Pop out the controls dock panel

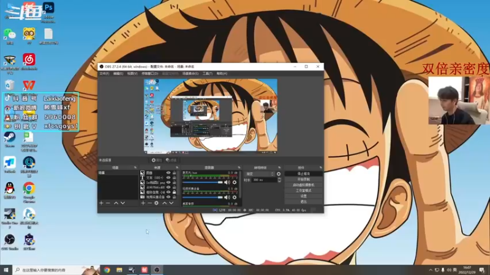320,167
